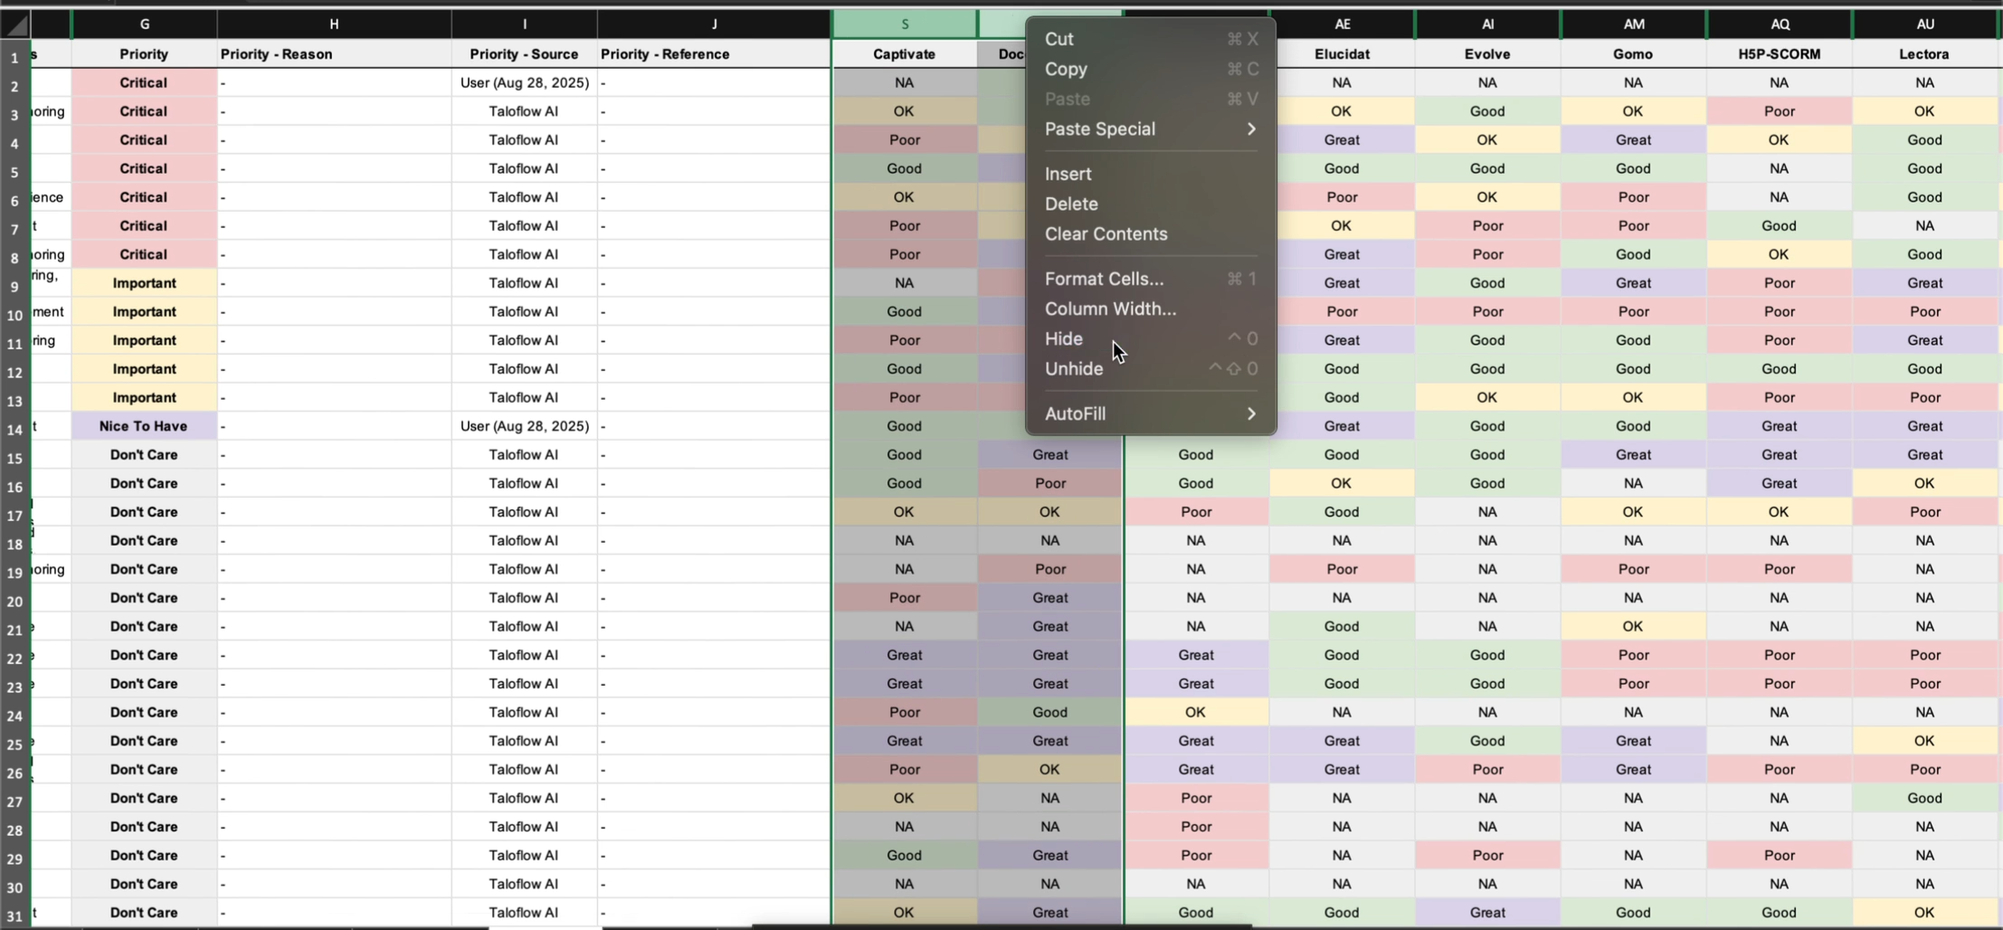Open Format Cells dialog from menu
The height and width of the screenshot is (930, 2003).
coord(1104,279)
